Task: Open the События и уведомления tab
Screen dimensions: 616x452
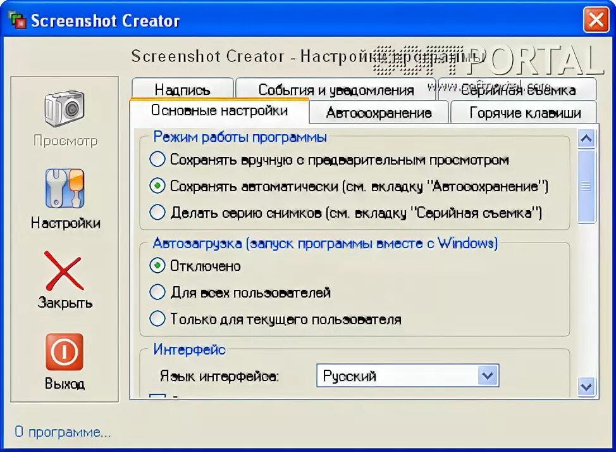Action: click(x=336, y=89)
